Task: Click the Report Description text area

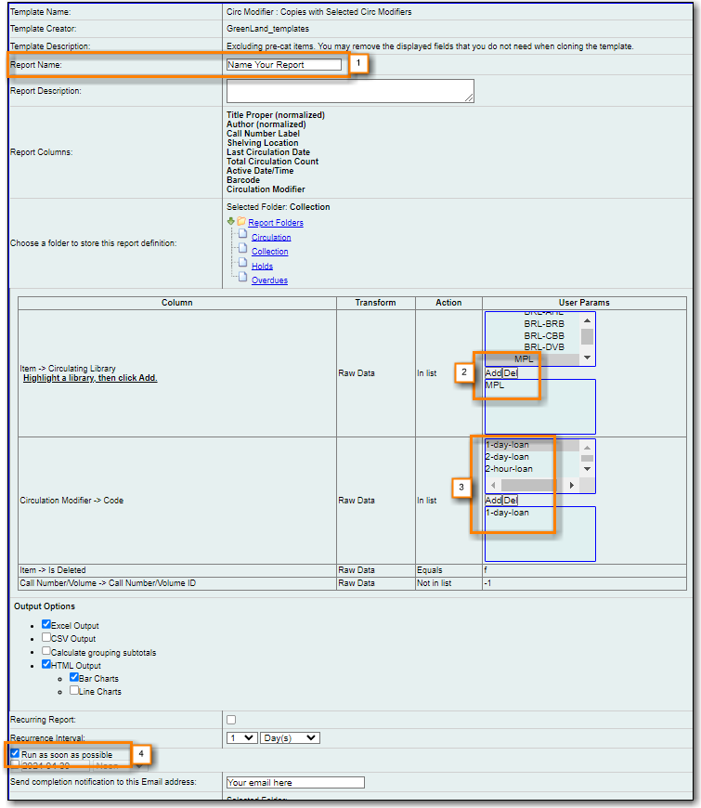Action: point(350,91)
